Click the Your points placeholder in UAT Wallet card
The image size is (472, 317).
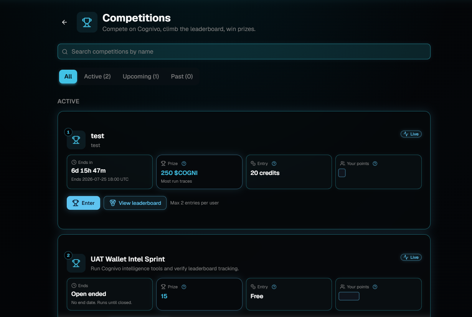coord(349,296)
